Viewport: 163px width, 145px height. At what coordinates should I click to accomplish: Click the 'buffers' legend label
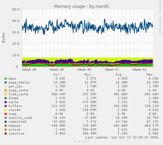tap(15, 106)
